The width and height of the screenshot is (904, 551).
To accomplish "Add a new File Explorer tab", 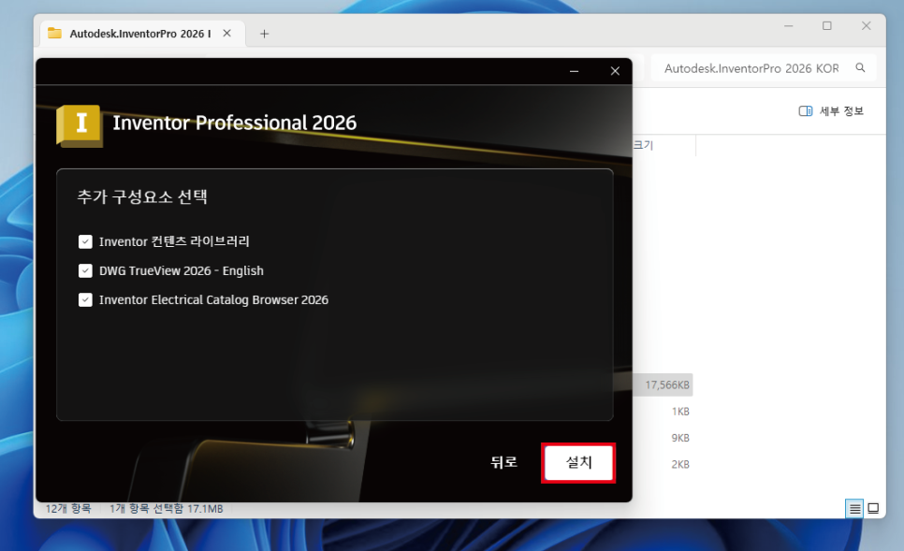I will 264,34.
